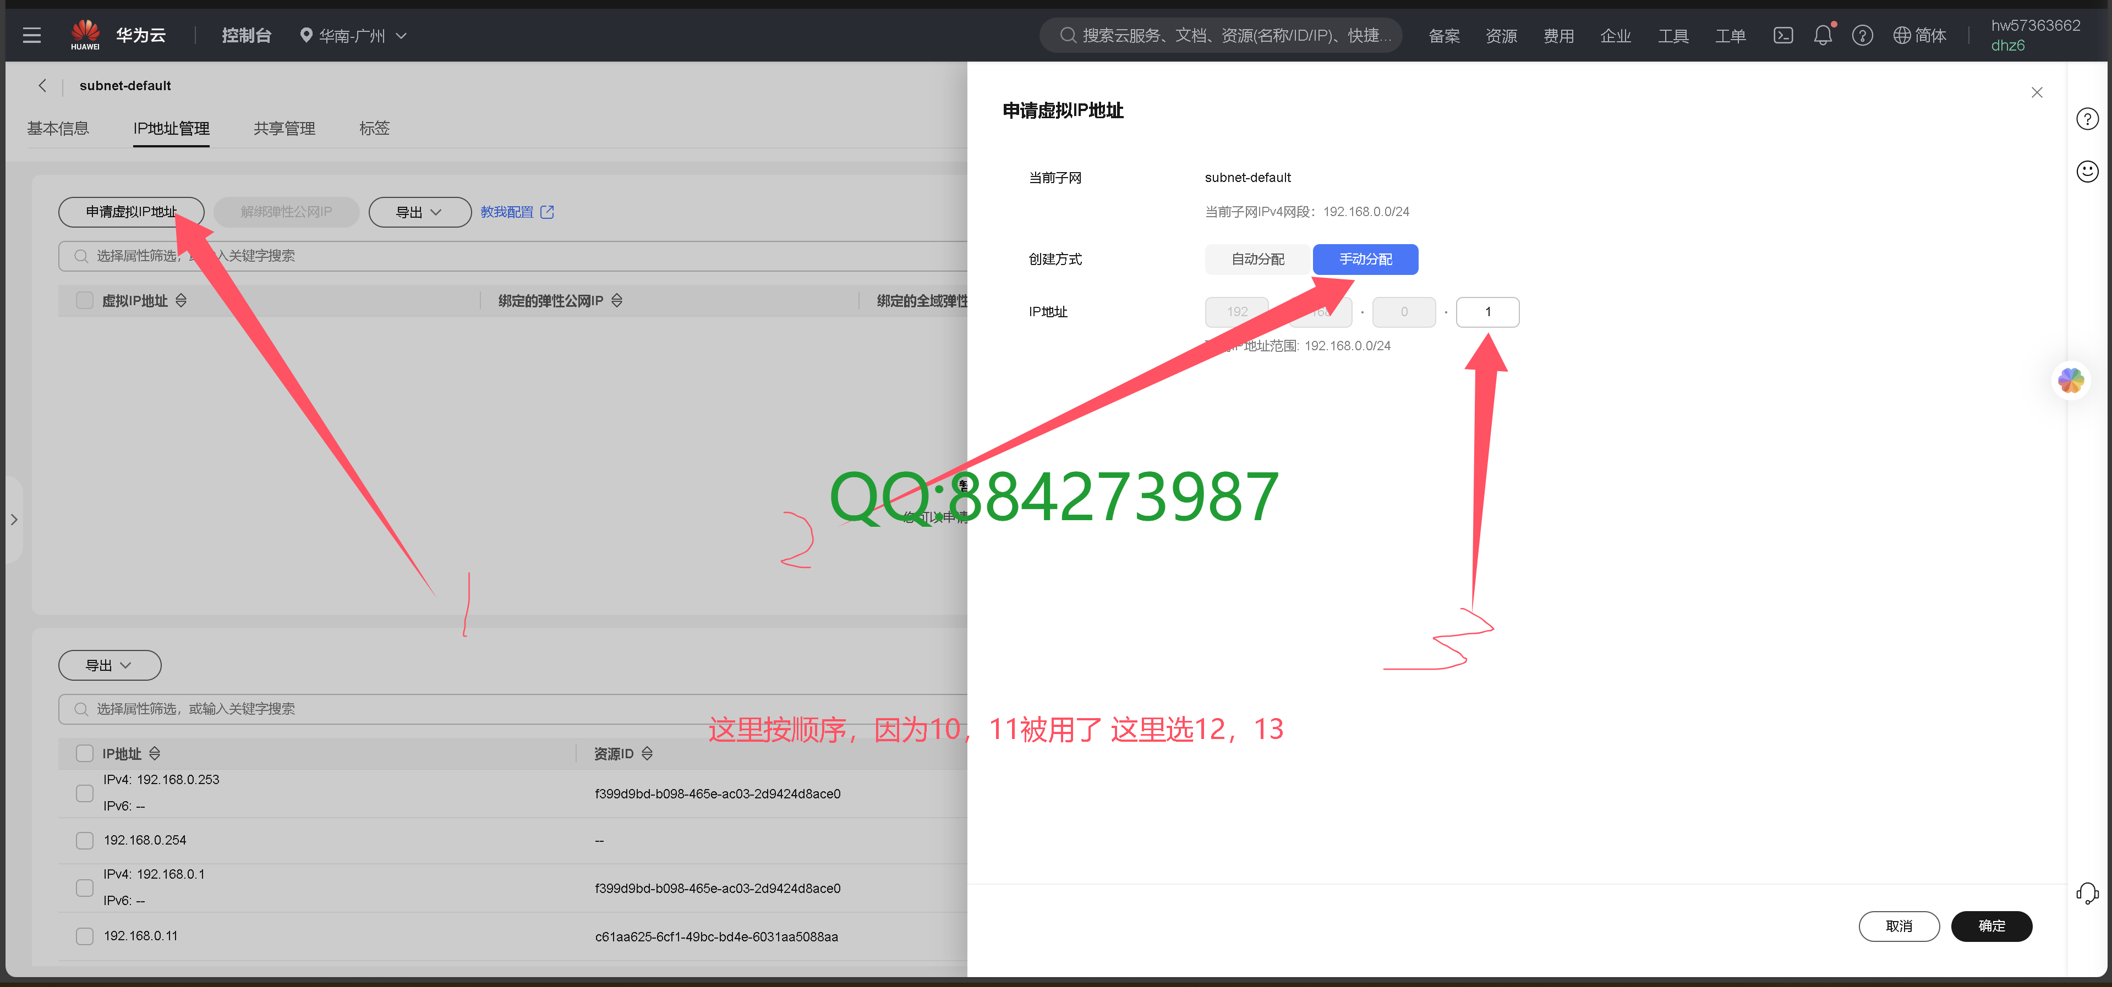Screen dimensions: 2112x987
Task: Switch to 基本信息 tab
Action: (58, 129)
